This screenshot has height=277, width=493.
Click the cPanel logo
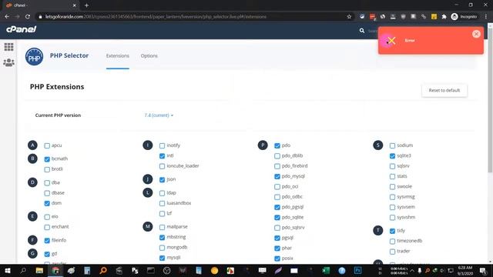click(x=21, y=29)
